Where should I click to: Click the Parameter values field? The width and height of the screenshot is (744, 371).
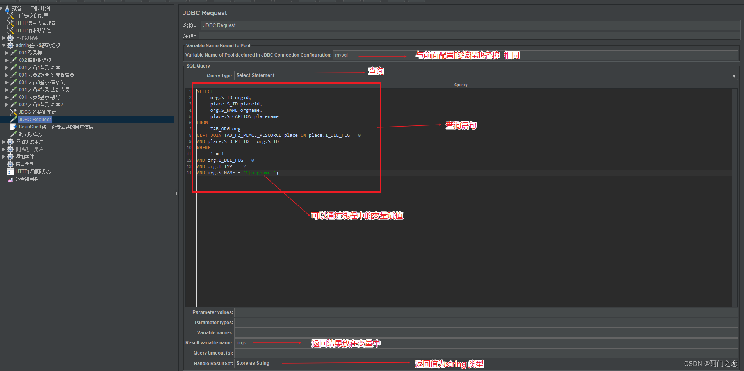click(486, 312)
